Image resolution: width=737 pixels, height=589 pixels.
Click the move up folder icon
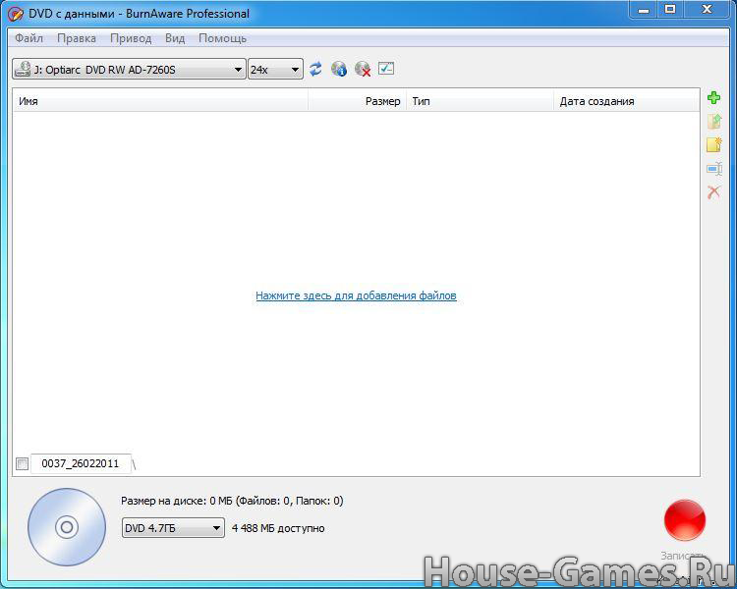713,121
